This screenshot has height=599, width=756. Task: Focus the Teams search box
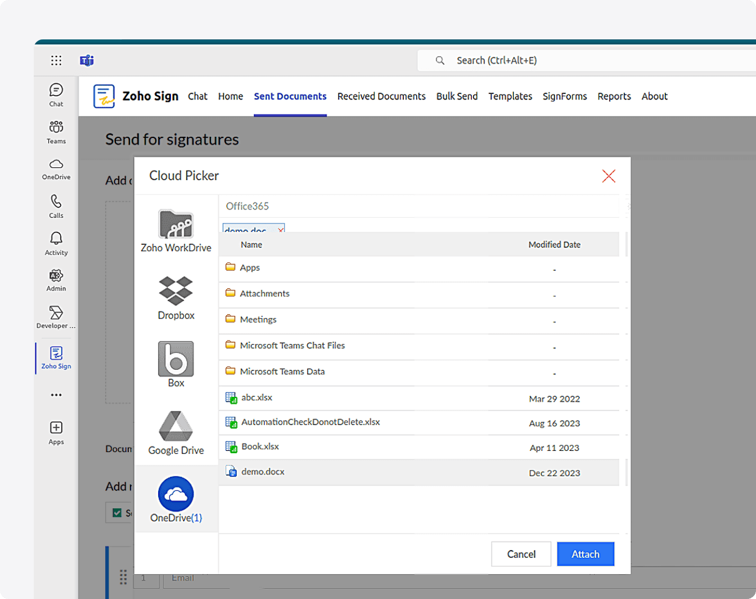[x=587, y=60]
